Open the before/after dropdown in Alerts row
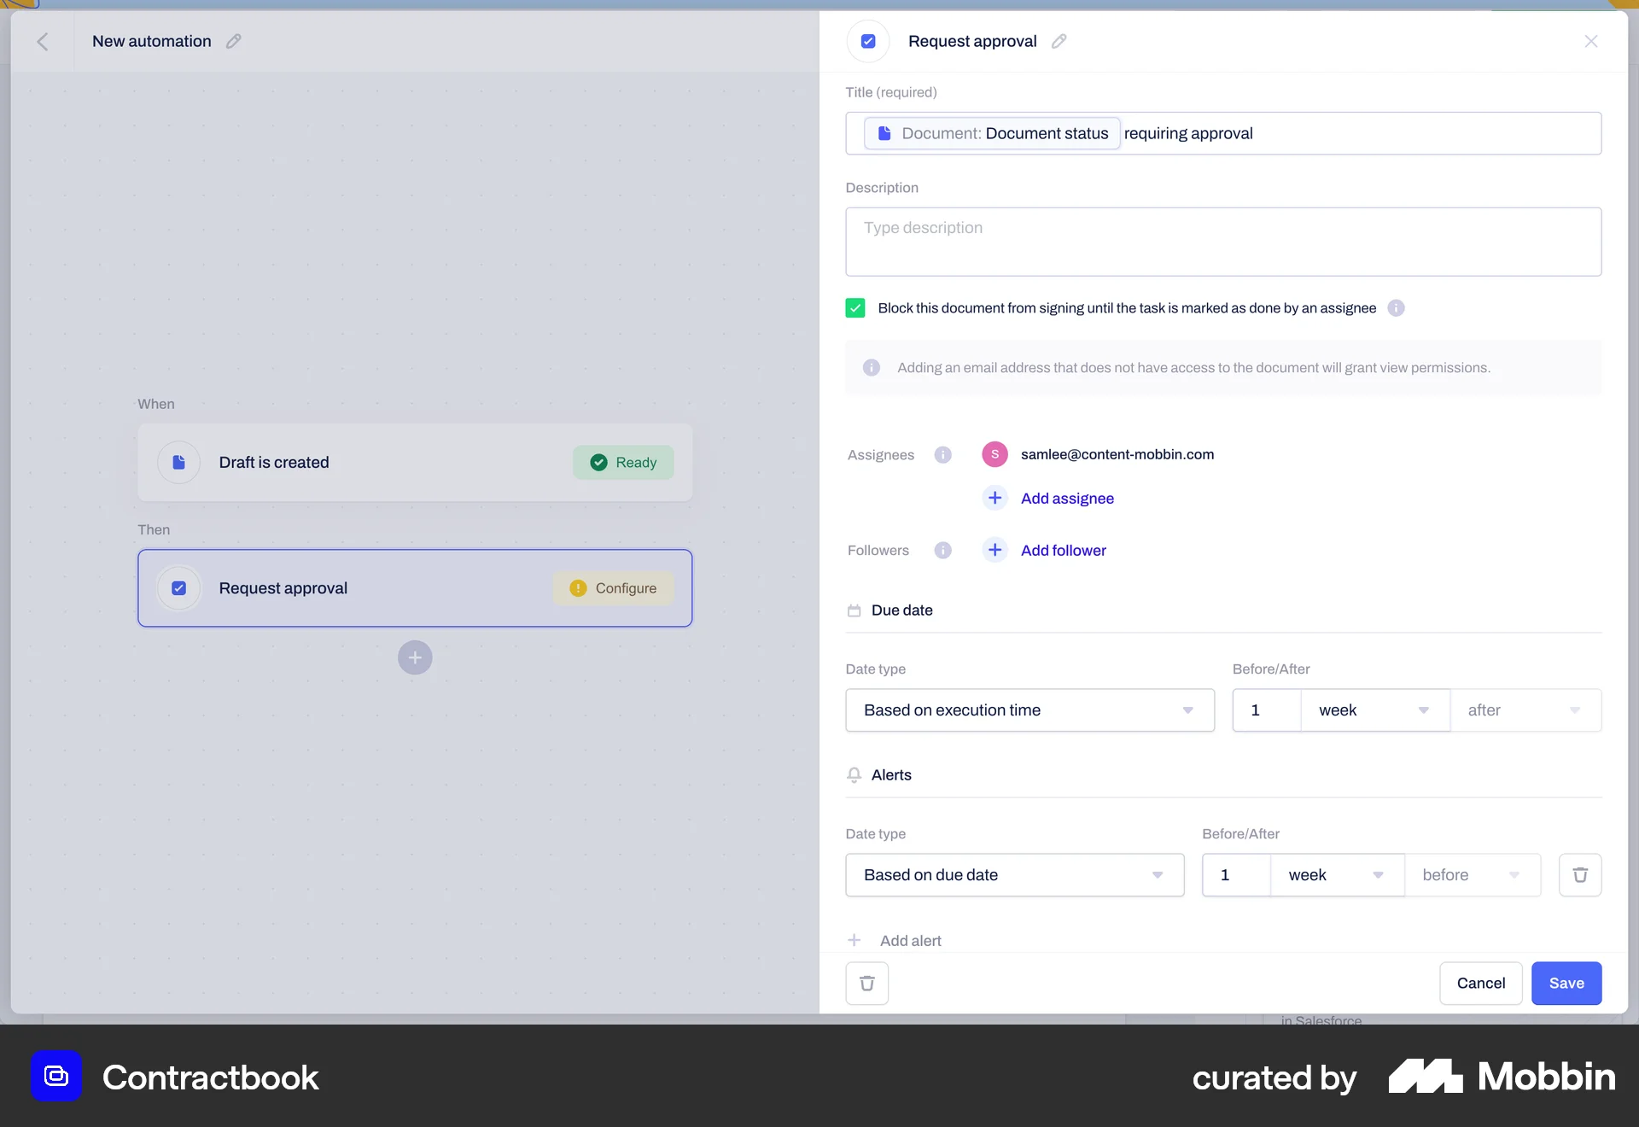This screenshot has width=1639, height=1127. (1473, 874)
